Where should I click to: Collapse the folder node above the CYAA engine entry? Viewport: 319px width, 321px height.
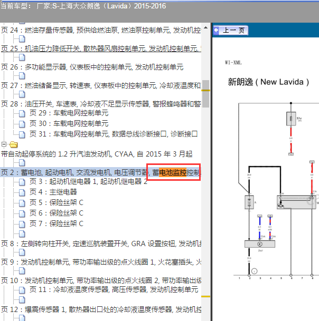(x=4, y=144)
